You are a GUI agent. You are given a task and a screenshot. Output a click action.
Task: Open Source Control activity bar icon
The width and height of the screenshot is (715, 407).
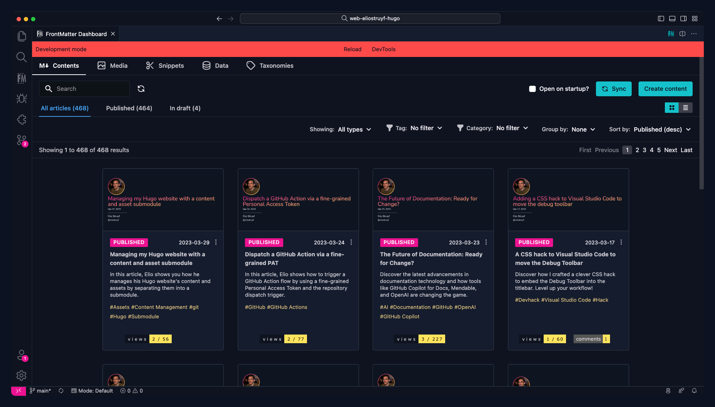(22, 140)
